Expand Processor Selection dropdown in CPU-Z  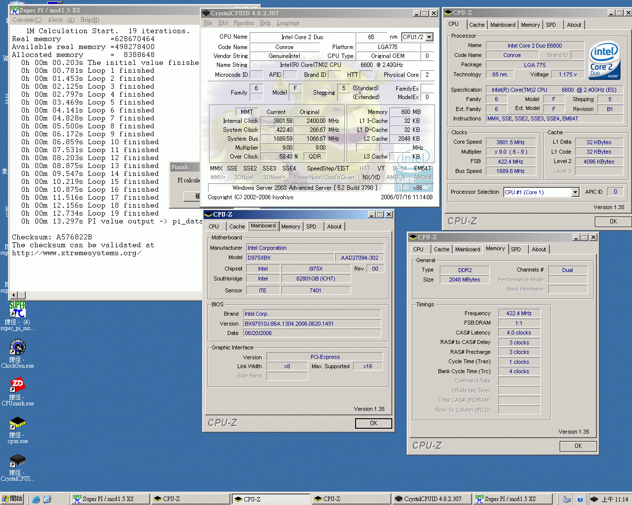(x=575, y=192)
